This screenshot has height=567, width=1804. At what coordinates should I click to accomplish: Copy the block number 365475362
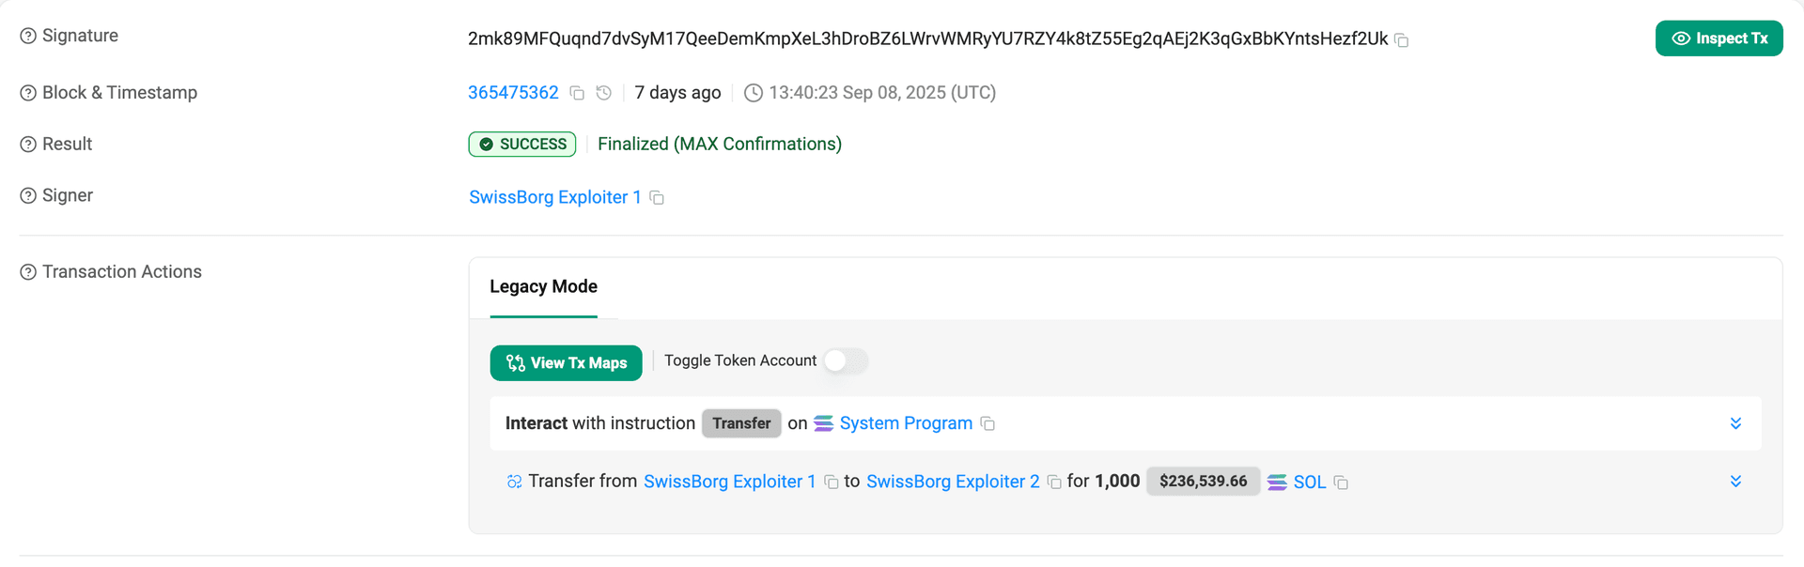(x=576, y=92)
